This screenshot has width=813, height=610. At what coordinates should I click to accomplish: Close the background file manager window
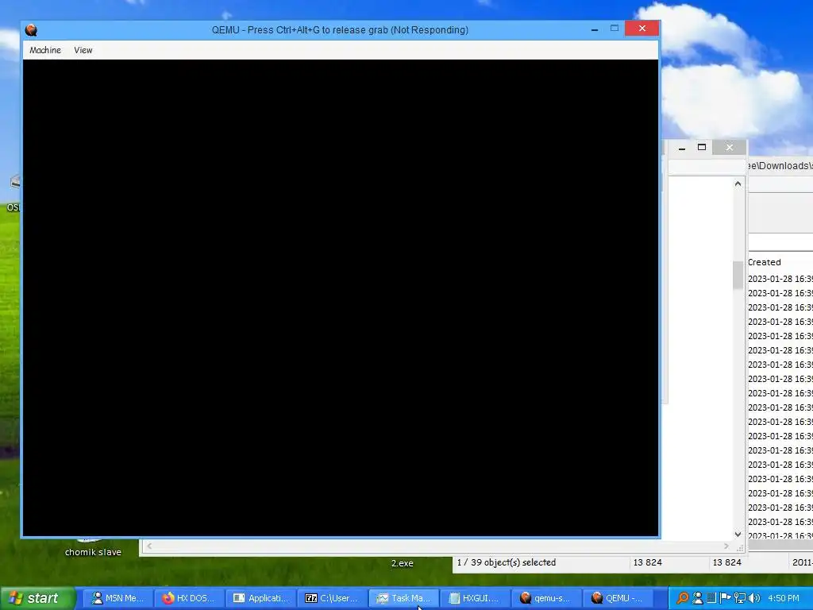click(x=730, y=147)
